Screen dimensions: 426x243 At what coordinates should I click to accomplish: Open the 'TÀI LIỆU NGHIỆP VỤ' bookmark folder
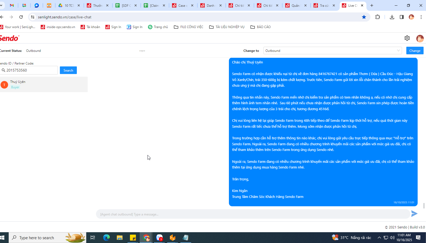tap(227, 27)
